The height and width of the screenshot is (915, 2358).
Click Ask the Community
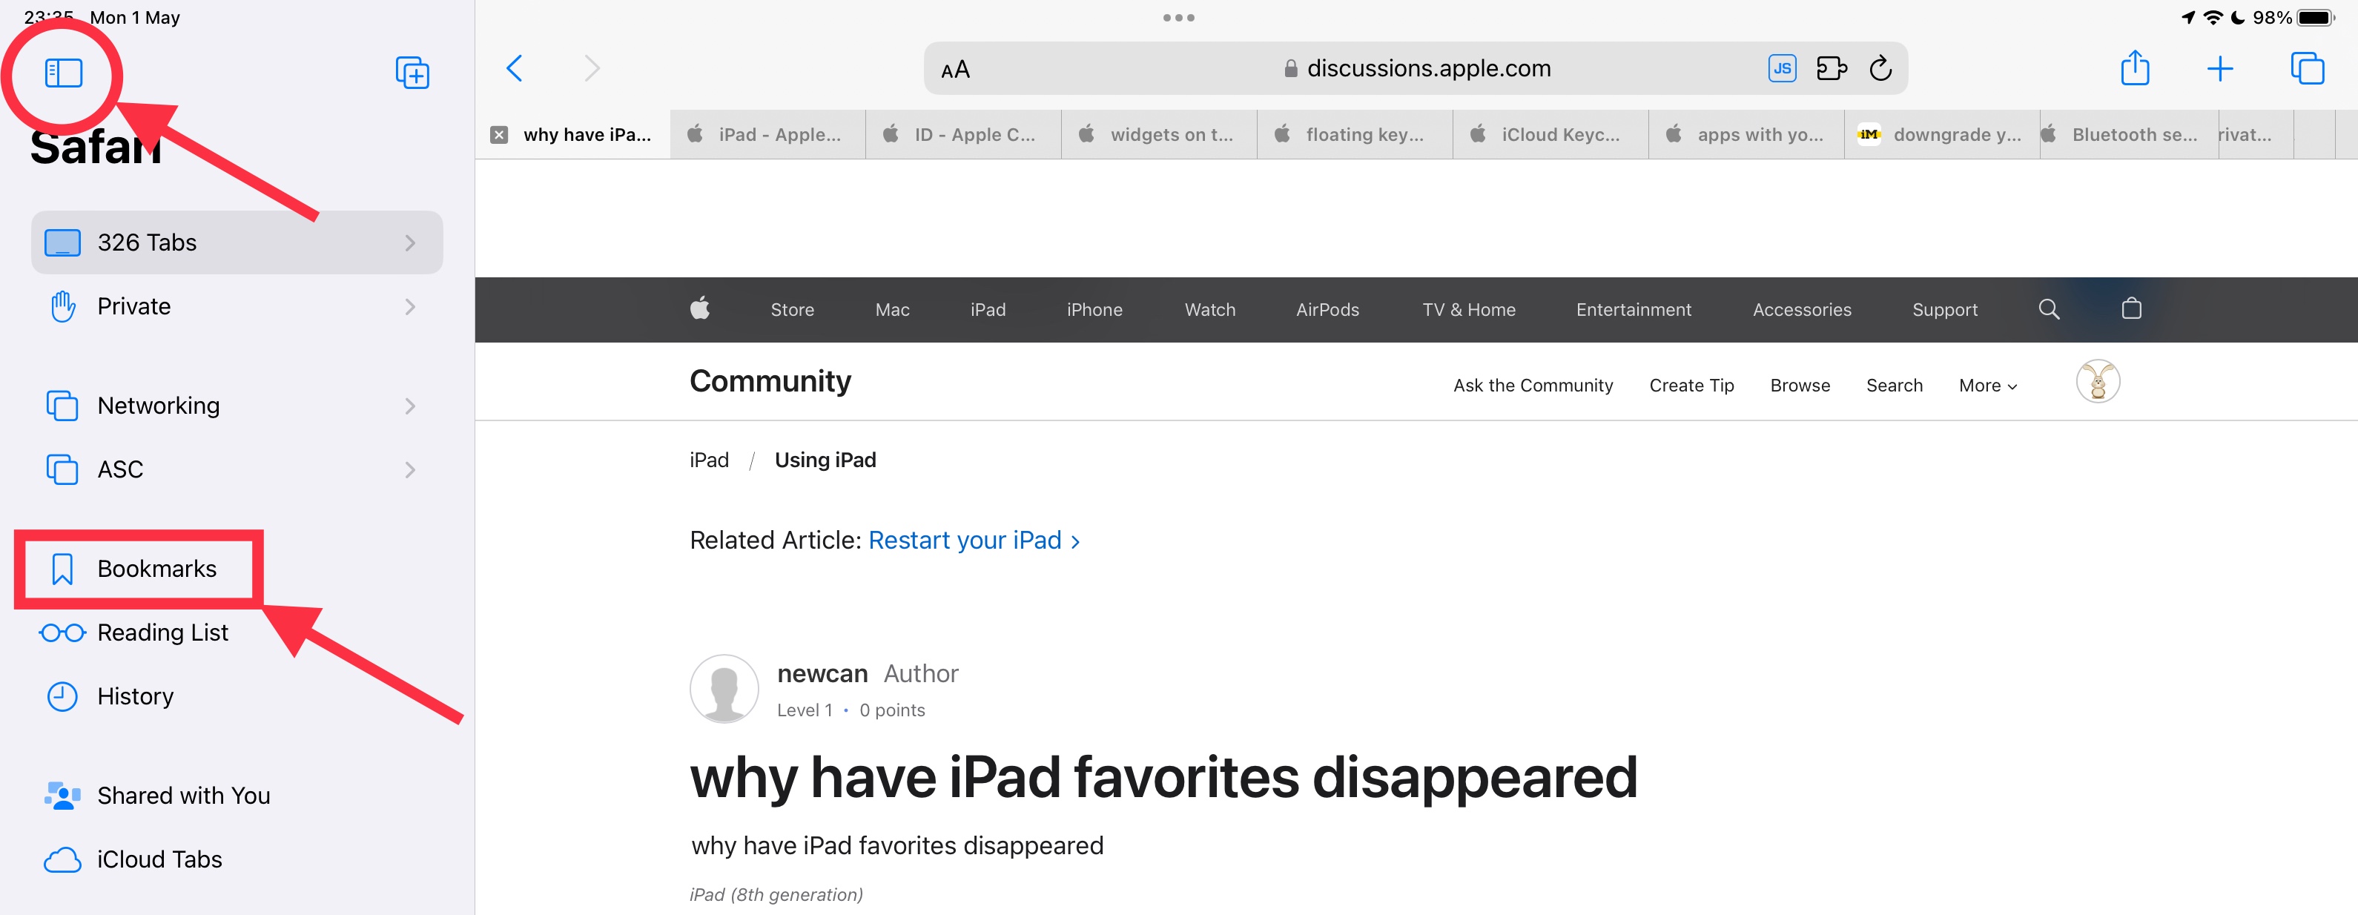[x=1533, y=386]
